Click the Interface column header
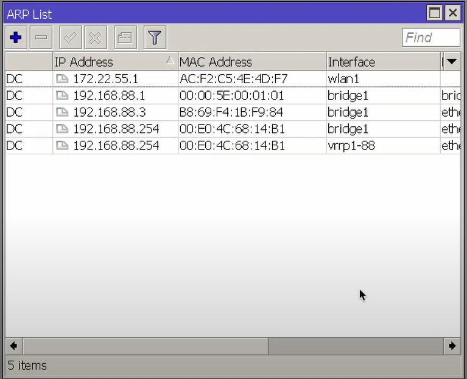The height and width of the screenshot is (379, 467). tap(382, 62)
